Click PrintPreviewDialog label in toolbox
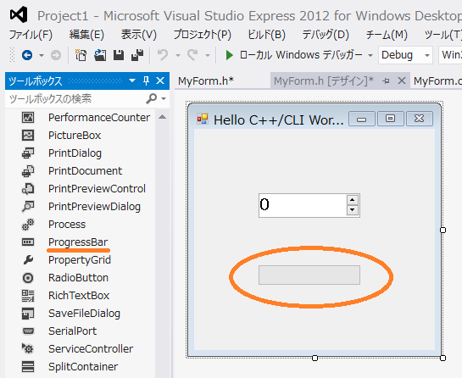 [x=94, y=207]
